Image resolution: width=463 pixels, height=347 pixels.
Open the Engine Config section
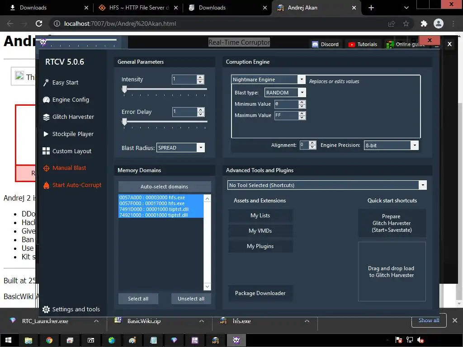coord(66,100)
